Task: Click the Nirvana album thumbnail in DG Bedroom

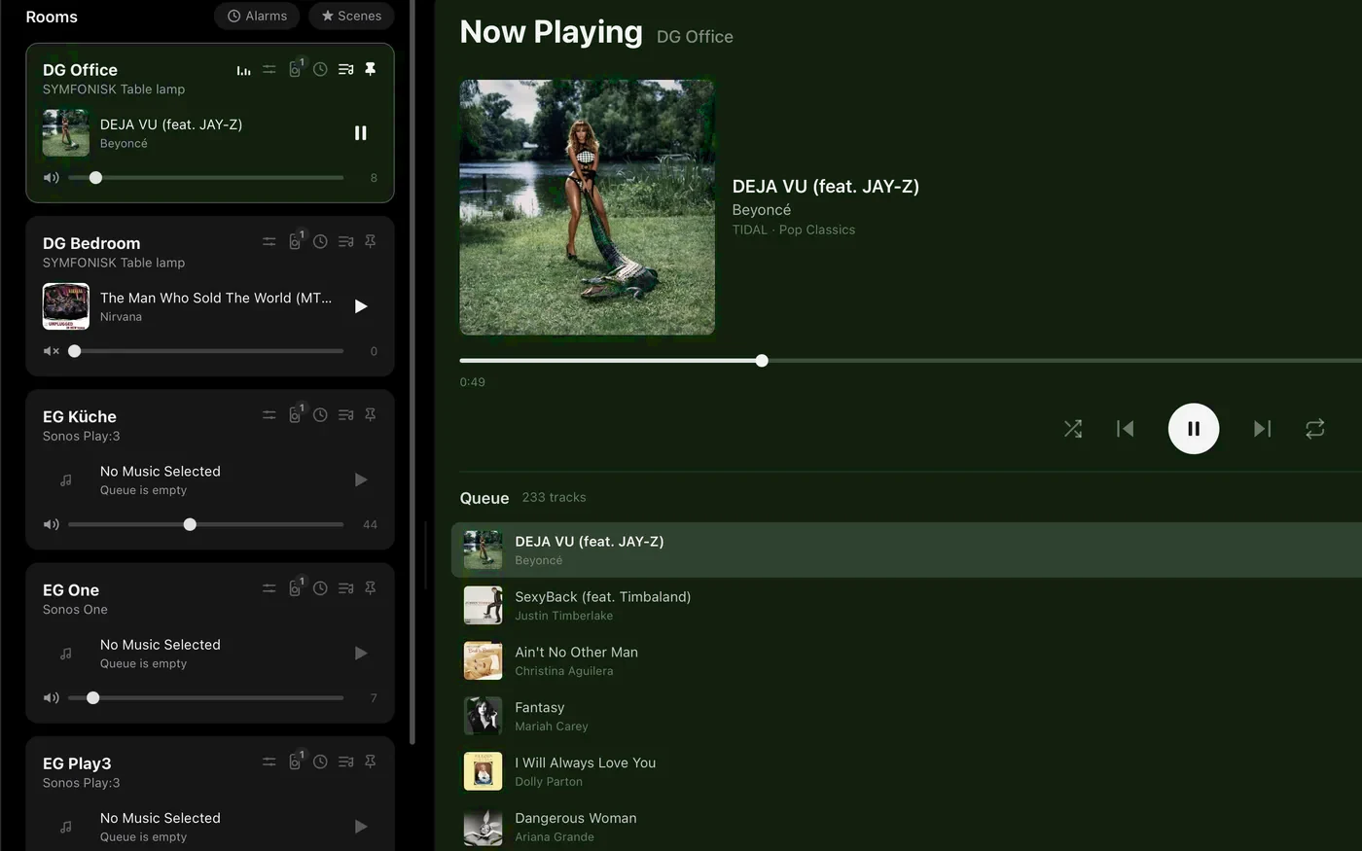Action: pos(66,306)
